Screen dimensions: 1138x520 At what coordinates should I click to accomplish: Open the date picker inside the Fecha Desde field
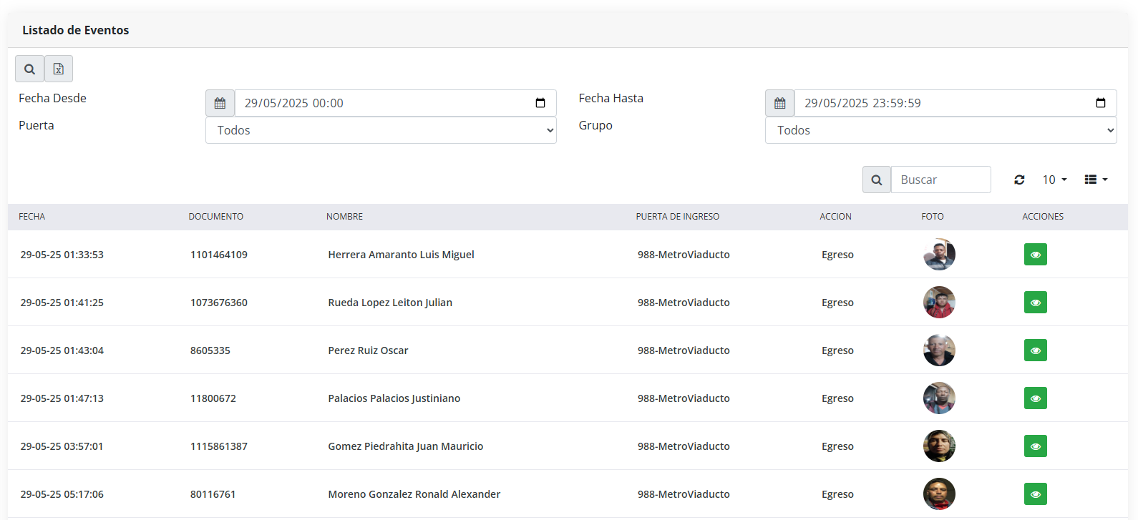pyautogui.click(x=540, y=103)
